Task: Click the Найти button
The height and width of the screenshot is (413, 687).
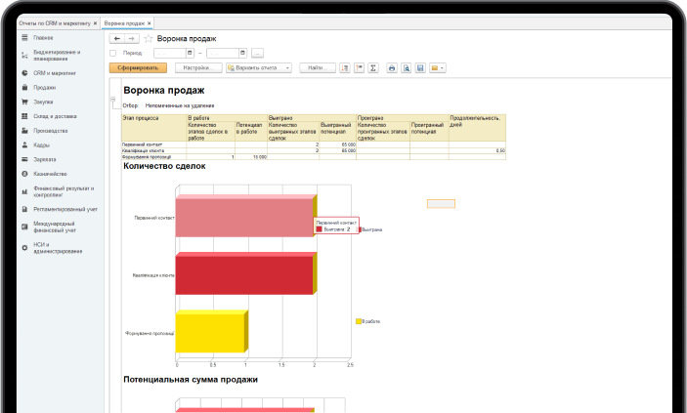Action: (x=318, y=68)
